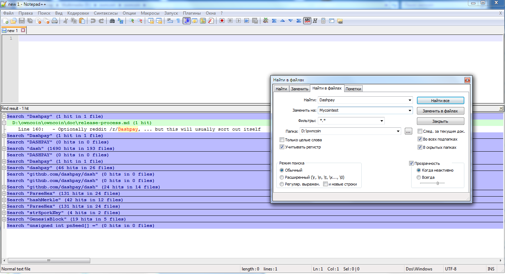Viewport: 505px width, 274px height.
Task: Click the calculator plugin icon
Action: click(x=323, y=21)
